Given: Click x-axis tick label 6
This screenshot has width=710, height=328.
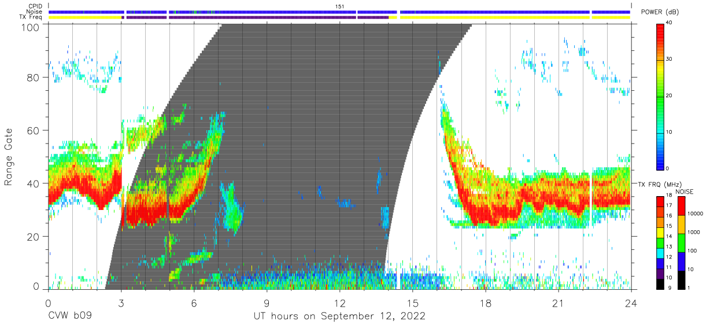Looking at the screenshot, I should [x=194, y=304].
